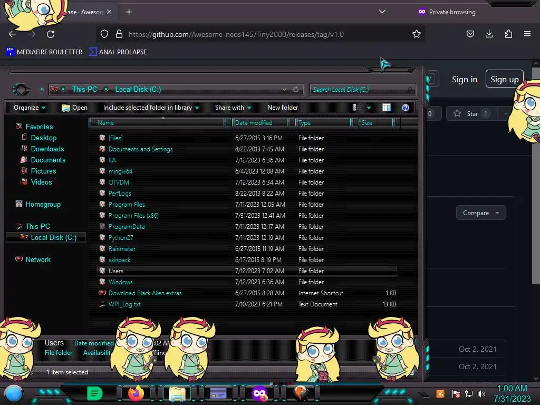The height and width of the screenshot is (405, 540).
Task: Click Firefox back arrow button
Action: [13, 34]
